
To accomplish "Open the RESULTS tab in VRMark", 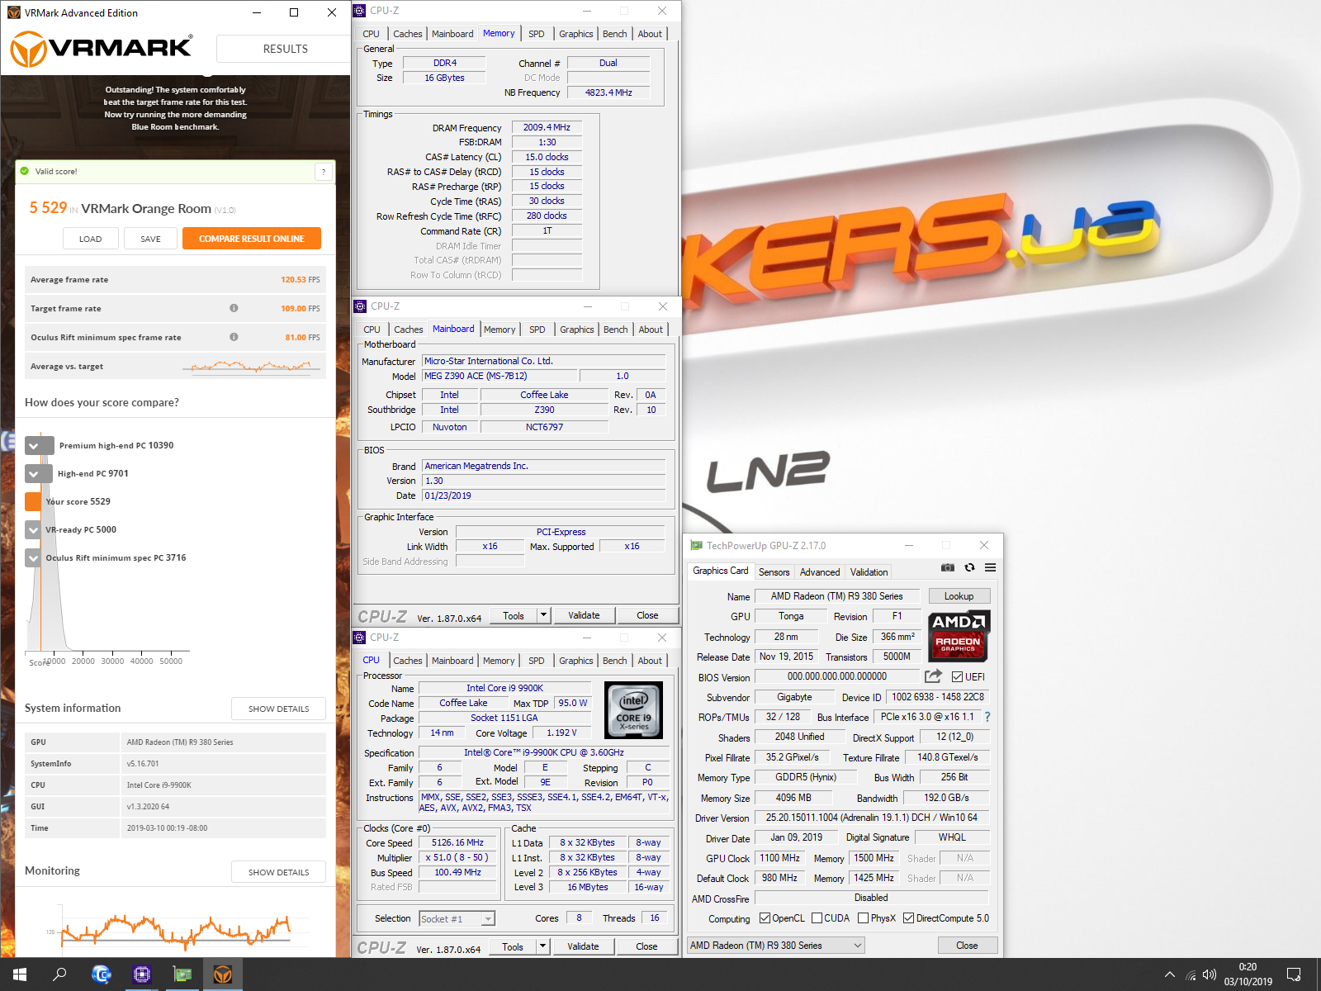I will coord(285,49).
